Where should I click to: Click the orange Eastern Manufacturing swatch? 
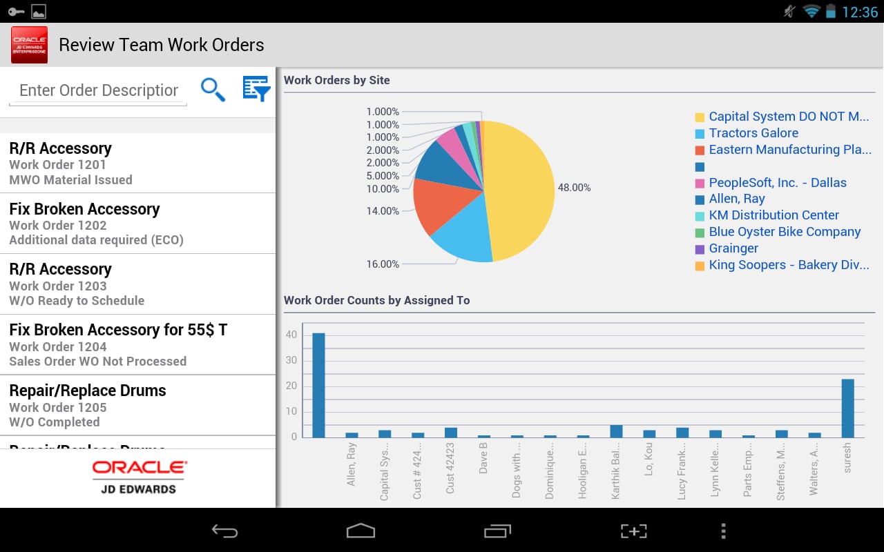tap(700, 150)
